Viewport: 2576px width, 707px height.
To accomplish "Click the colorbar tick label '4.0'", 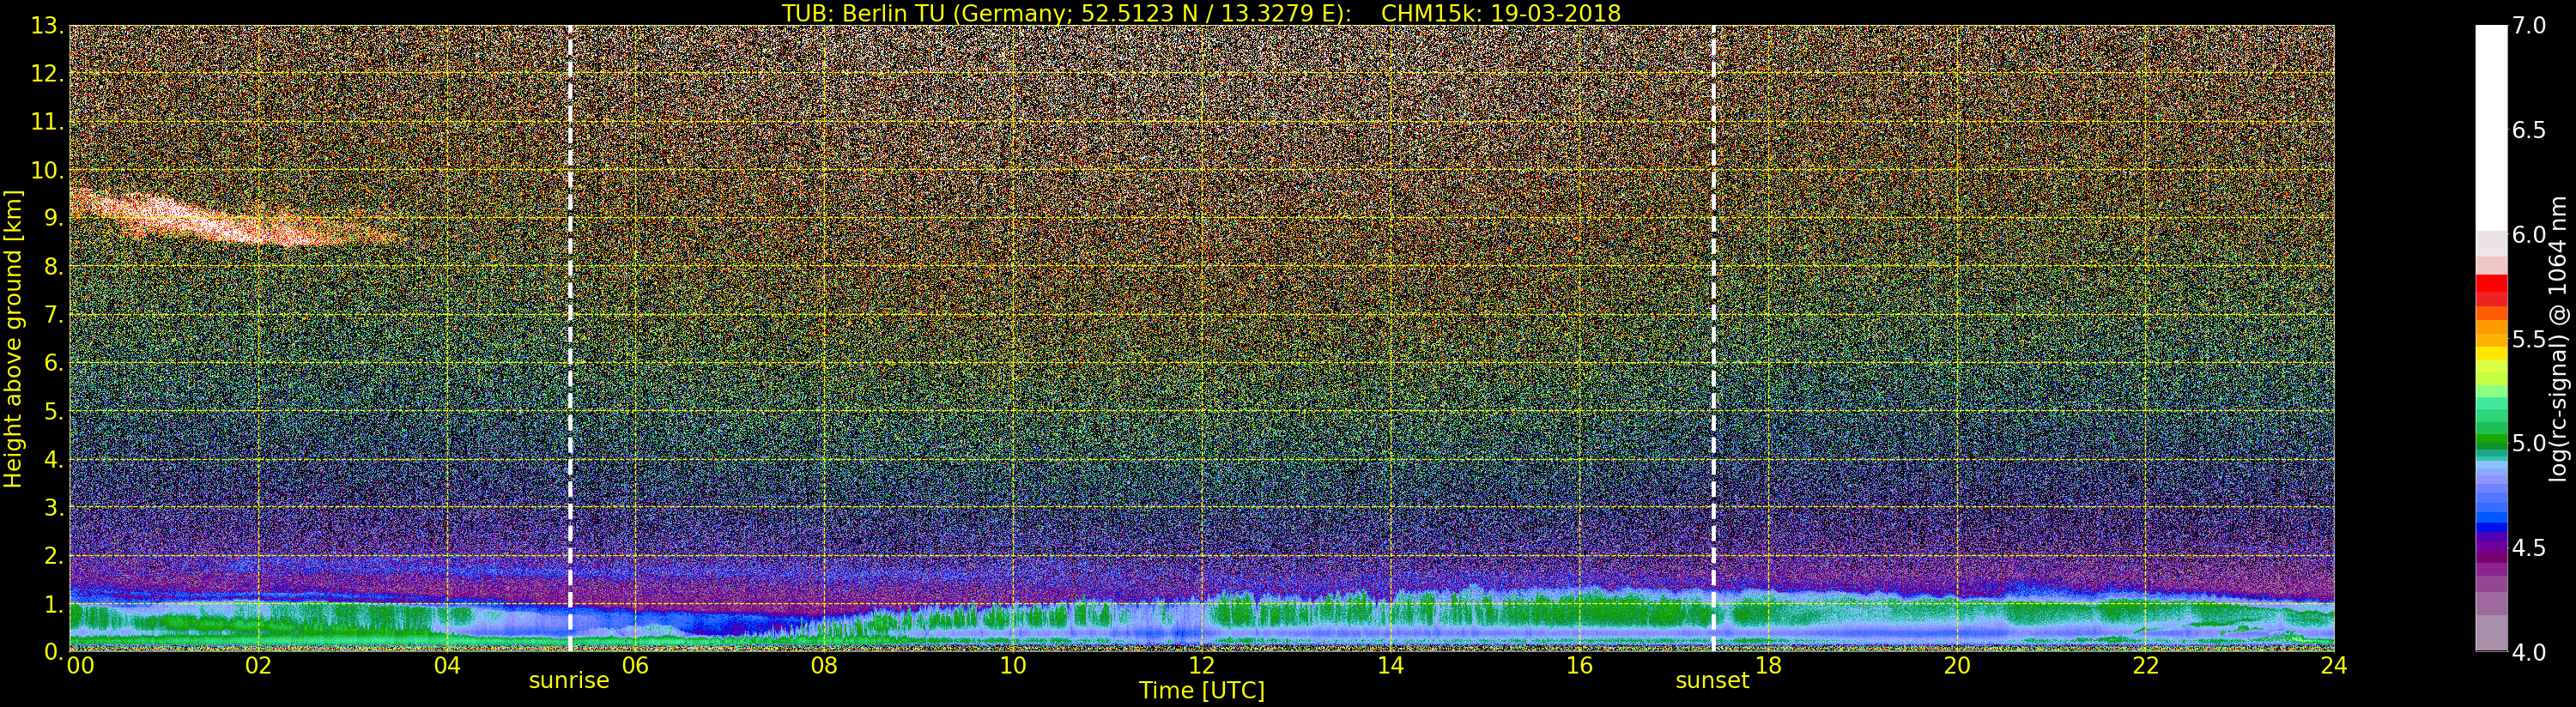I will 2529,652.
